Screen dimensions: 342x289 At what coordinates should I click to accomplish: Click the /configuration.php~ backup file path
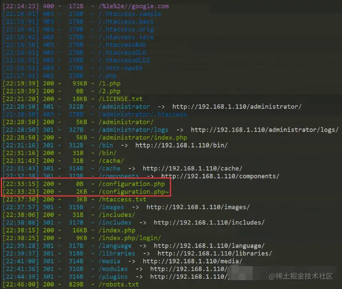[133, 192]
